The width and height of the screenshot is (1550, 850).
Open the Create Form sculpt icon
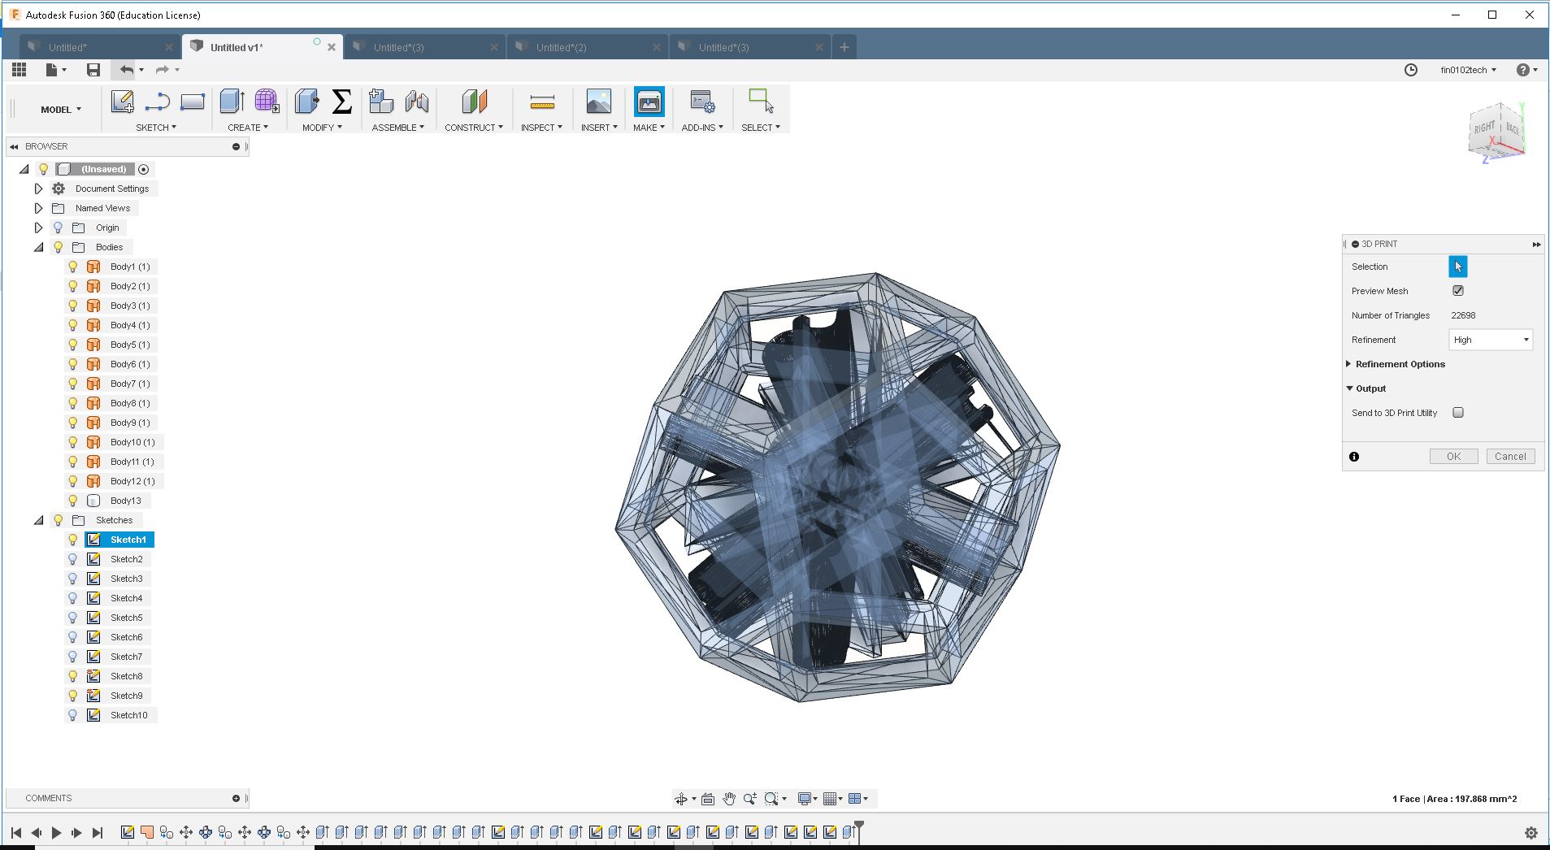pyautogui.click(x=267, y=102)
